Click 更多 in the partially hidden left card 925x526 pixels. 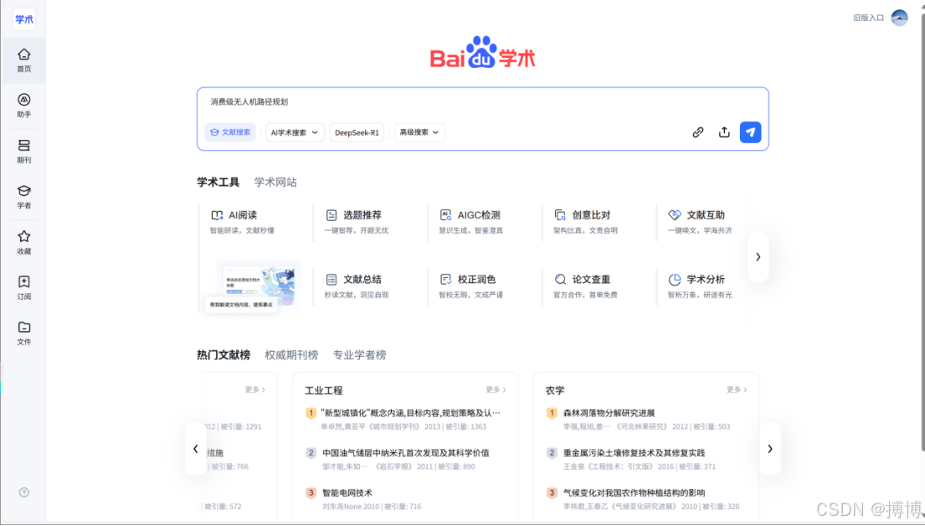[x=254, y=389]
